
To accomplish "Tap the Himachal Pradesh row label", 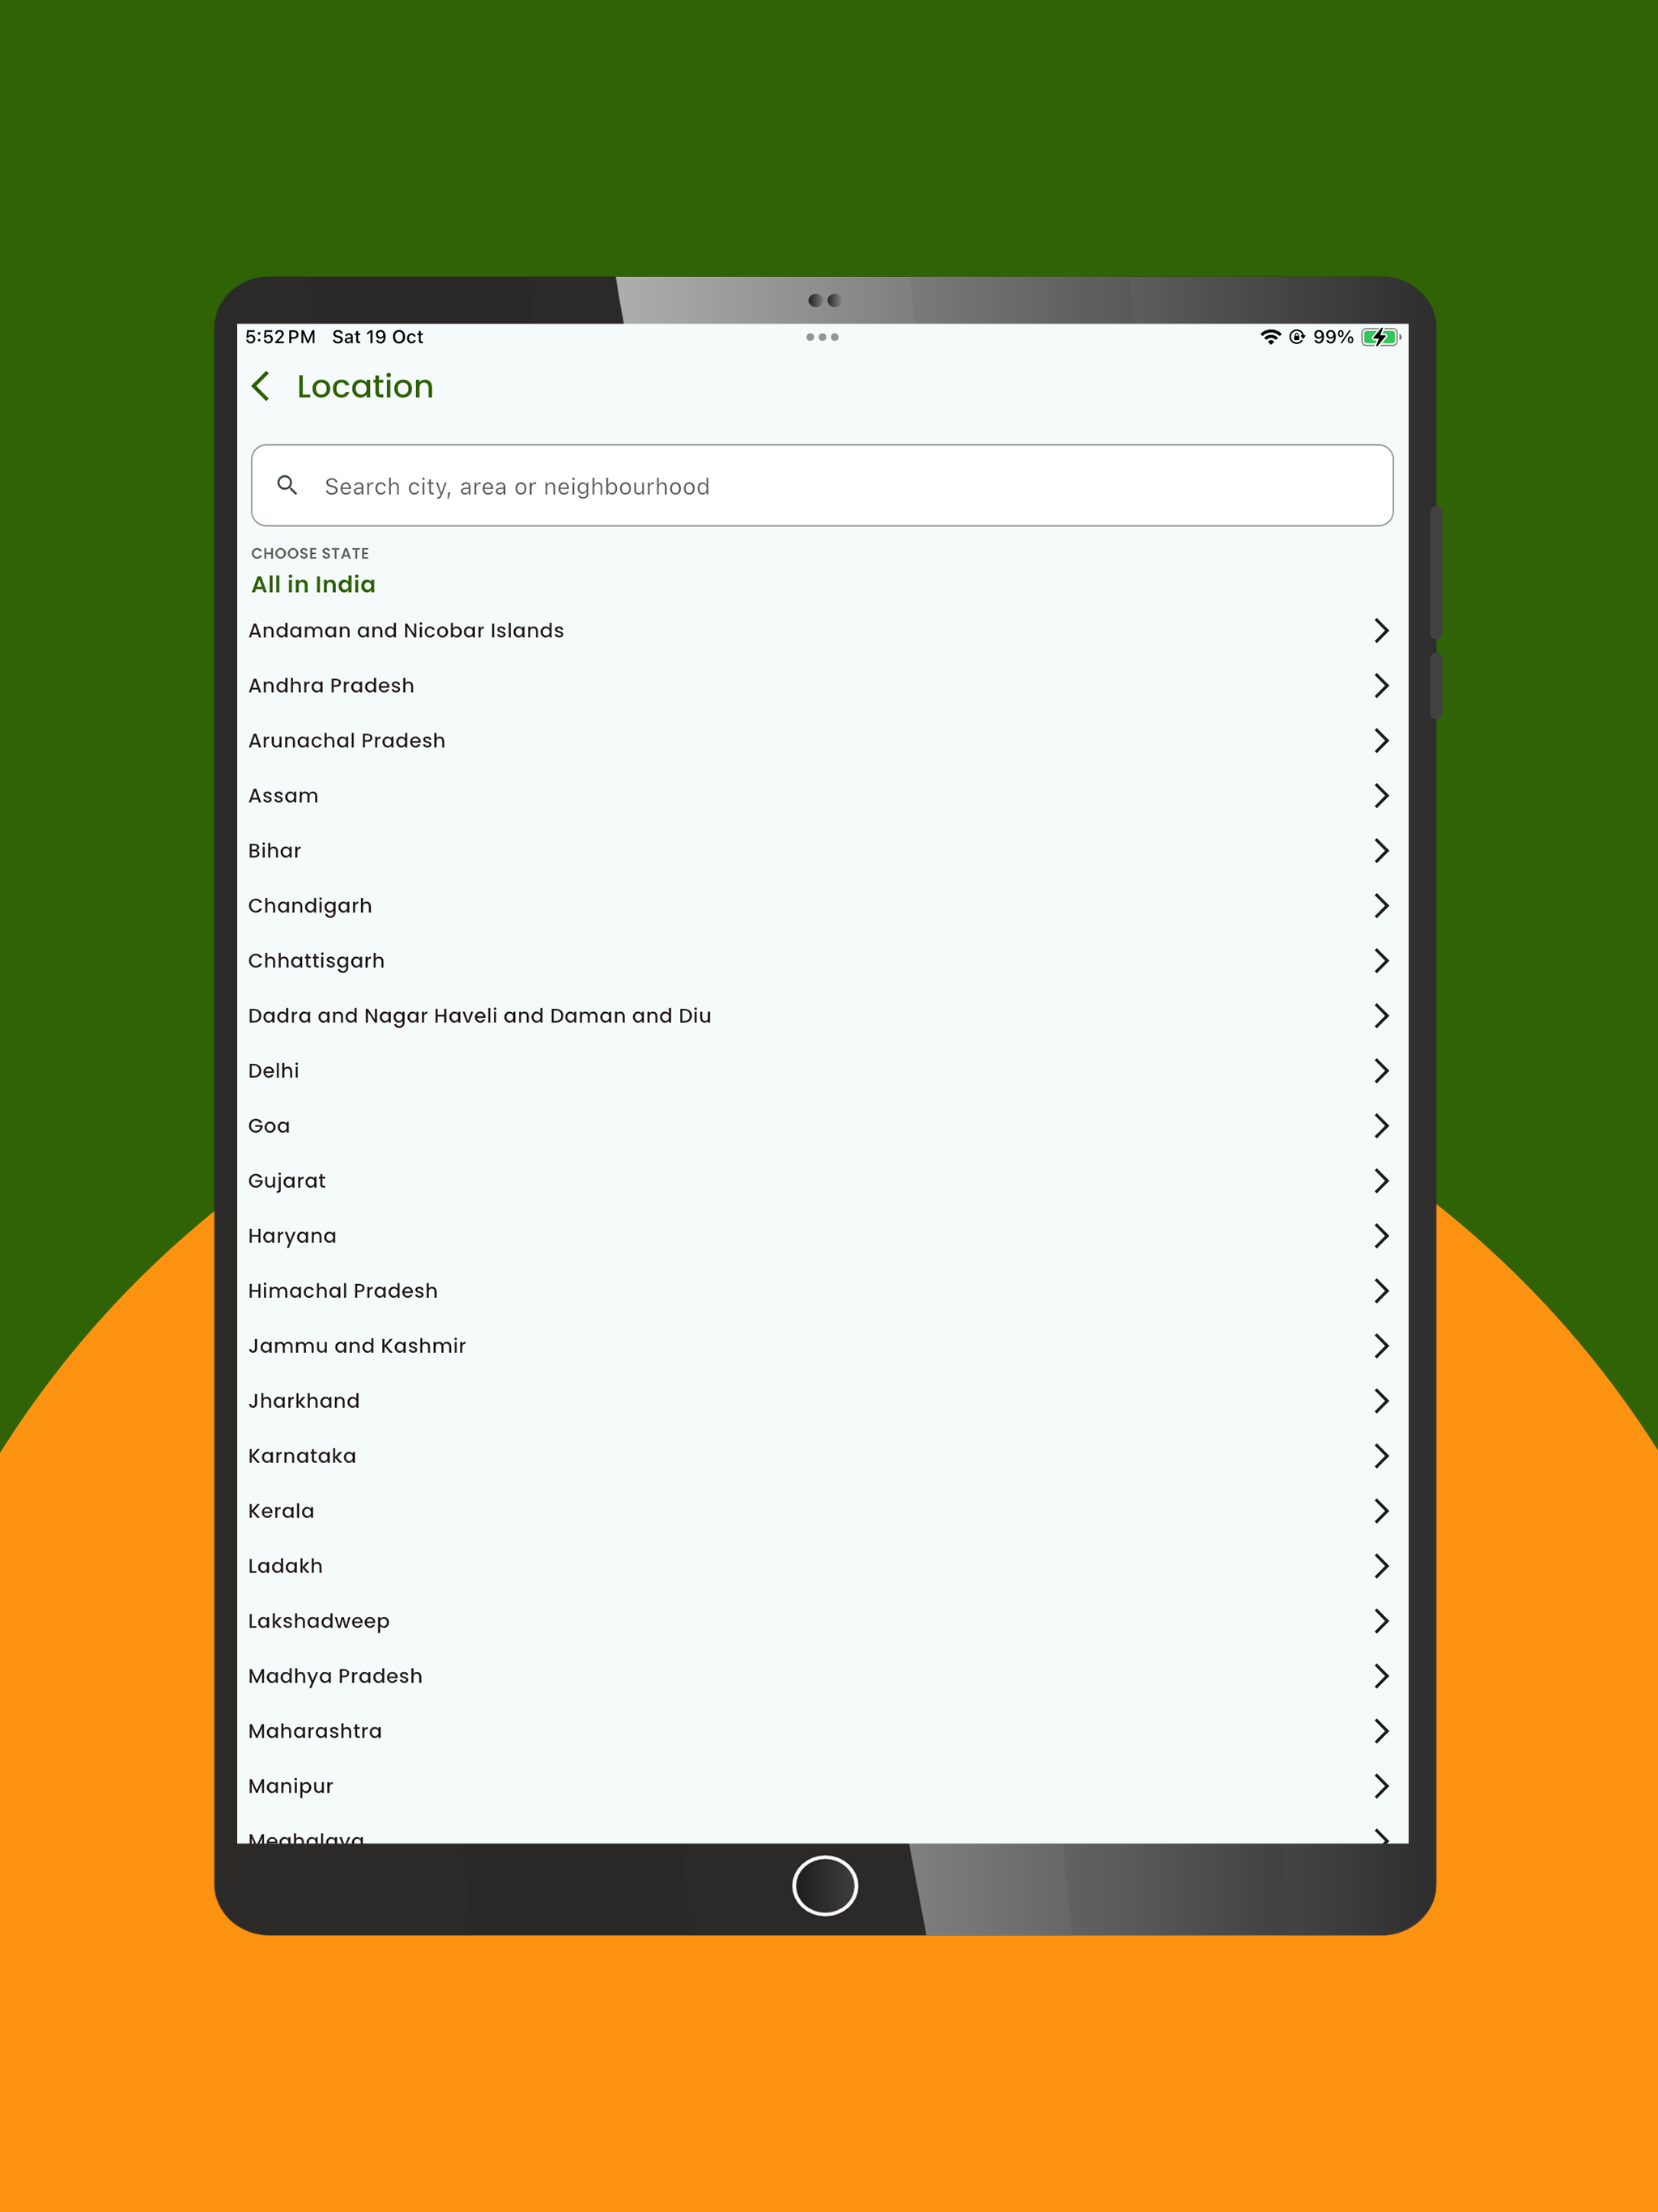I will point(343,1290).
